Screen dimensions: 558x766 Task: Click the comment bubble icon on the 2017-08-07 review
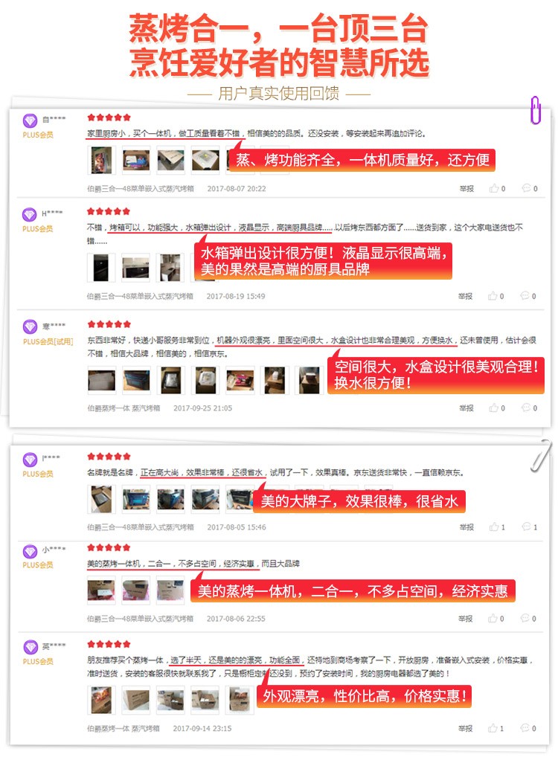pos(526,188)
